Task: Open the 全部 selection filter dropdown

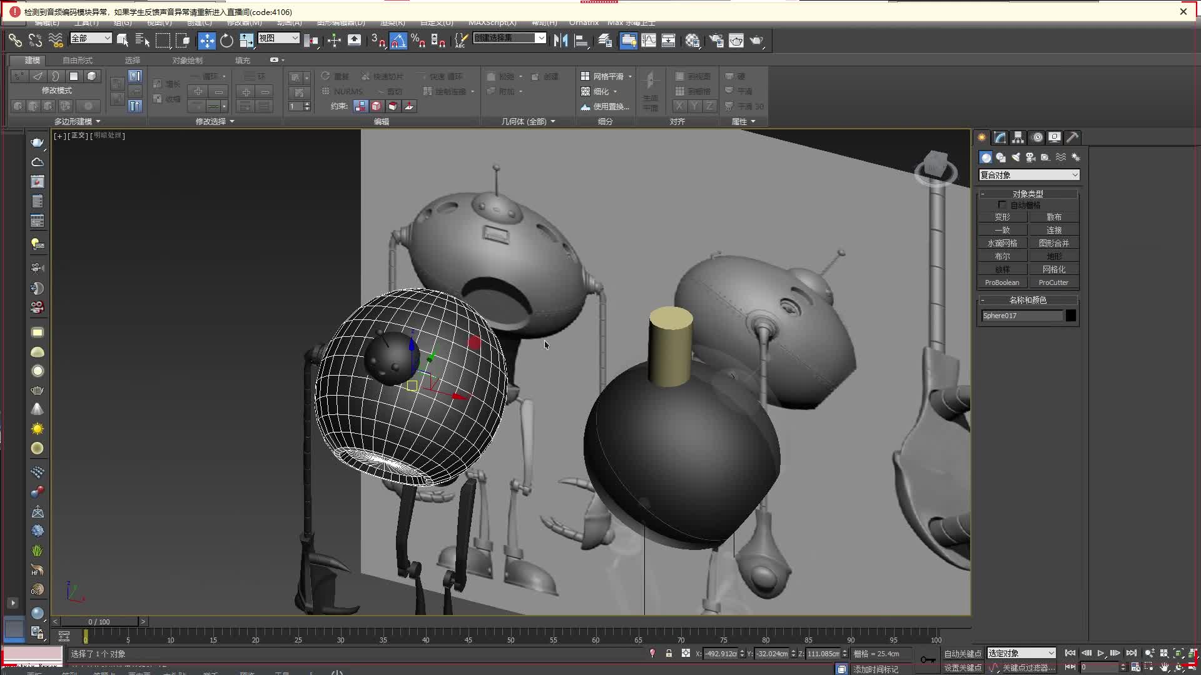Action: (91, 38)
